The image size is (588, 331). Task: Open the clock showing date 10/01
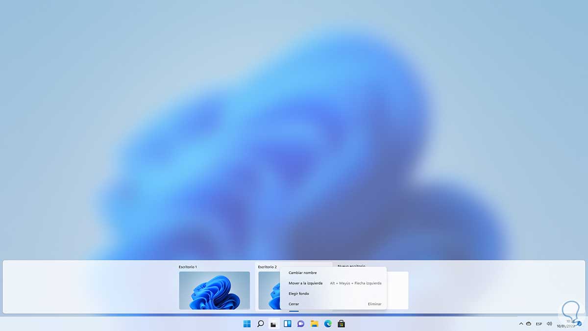pyautogui.click(x=566, y=324)
